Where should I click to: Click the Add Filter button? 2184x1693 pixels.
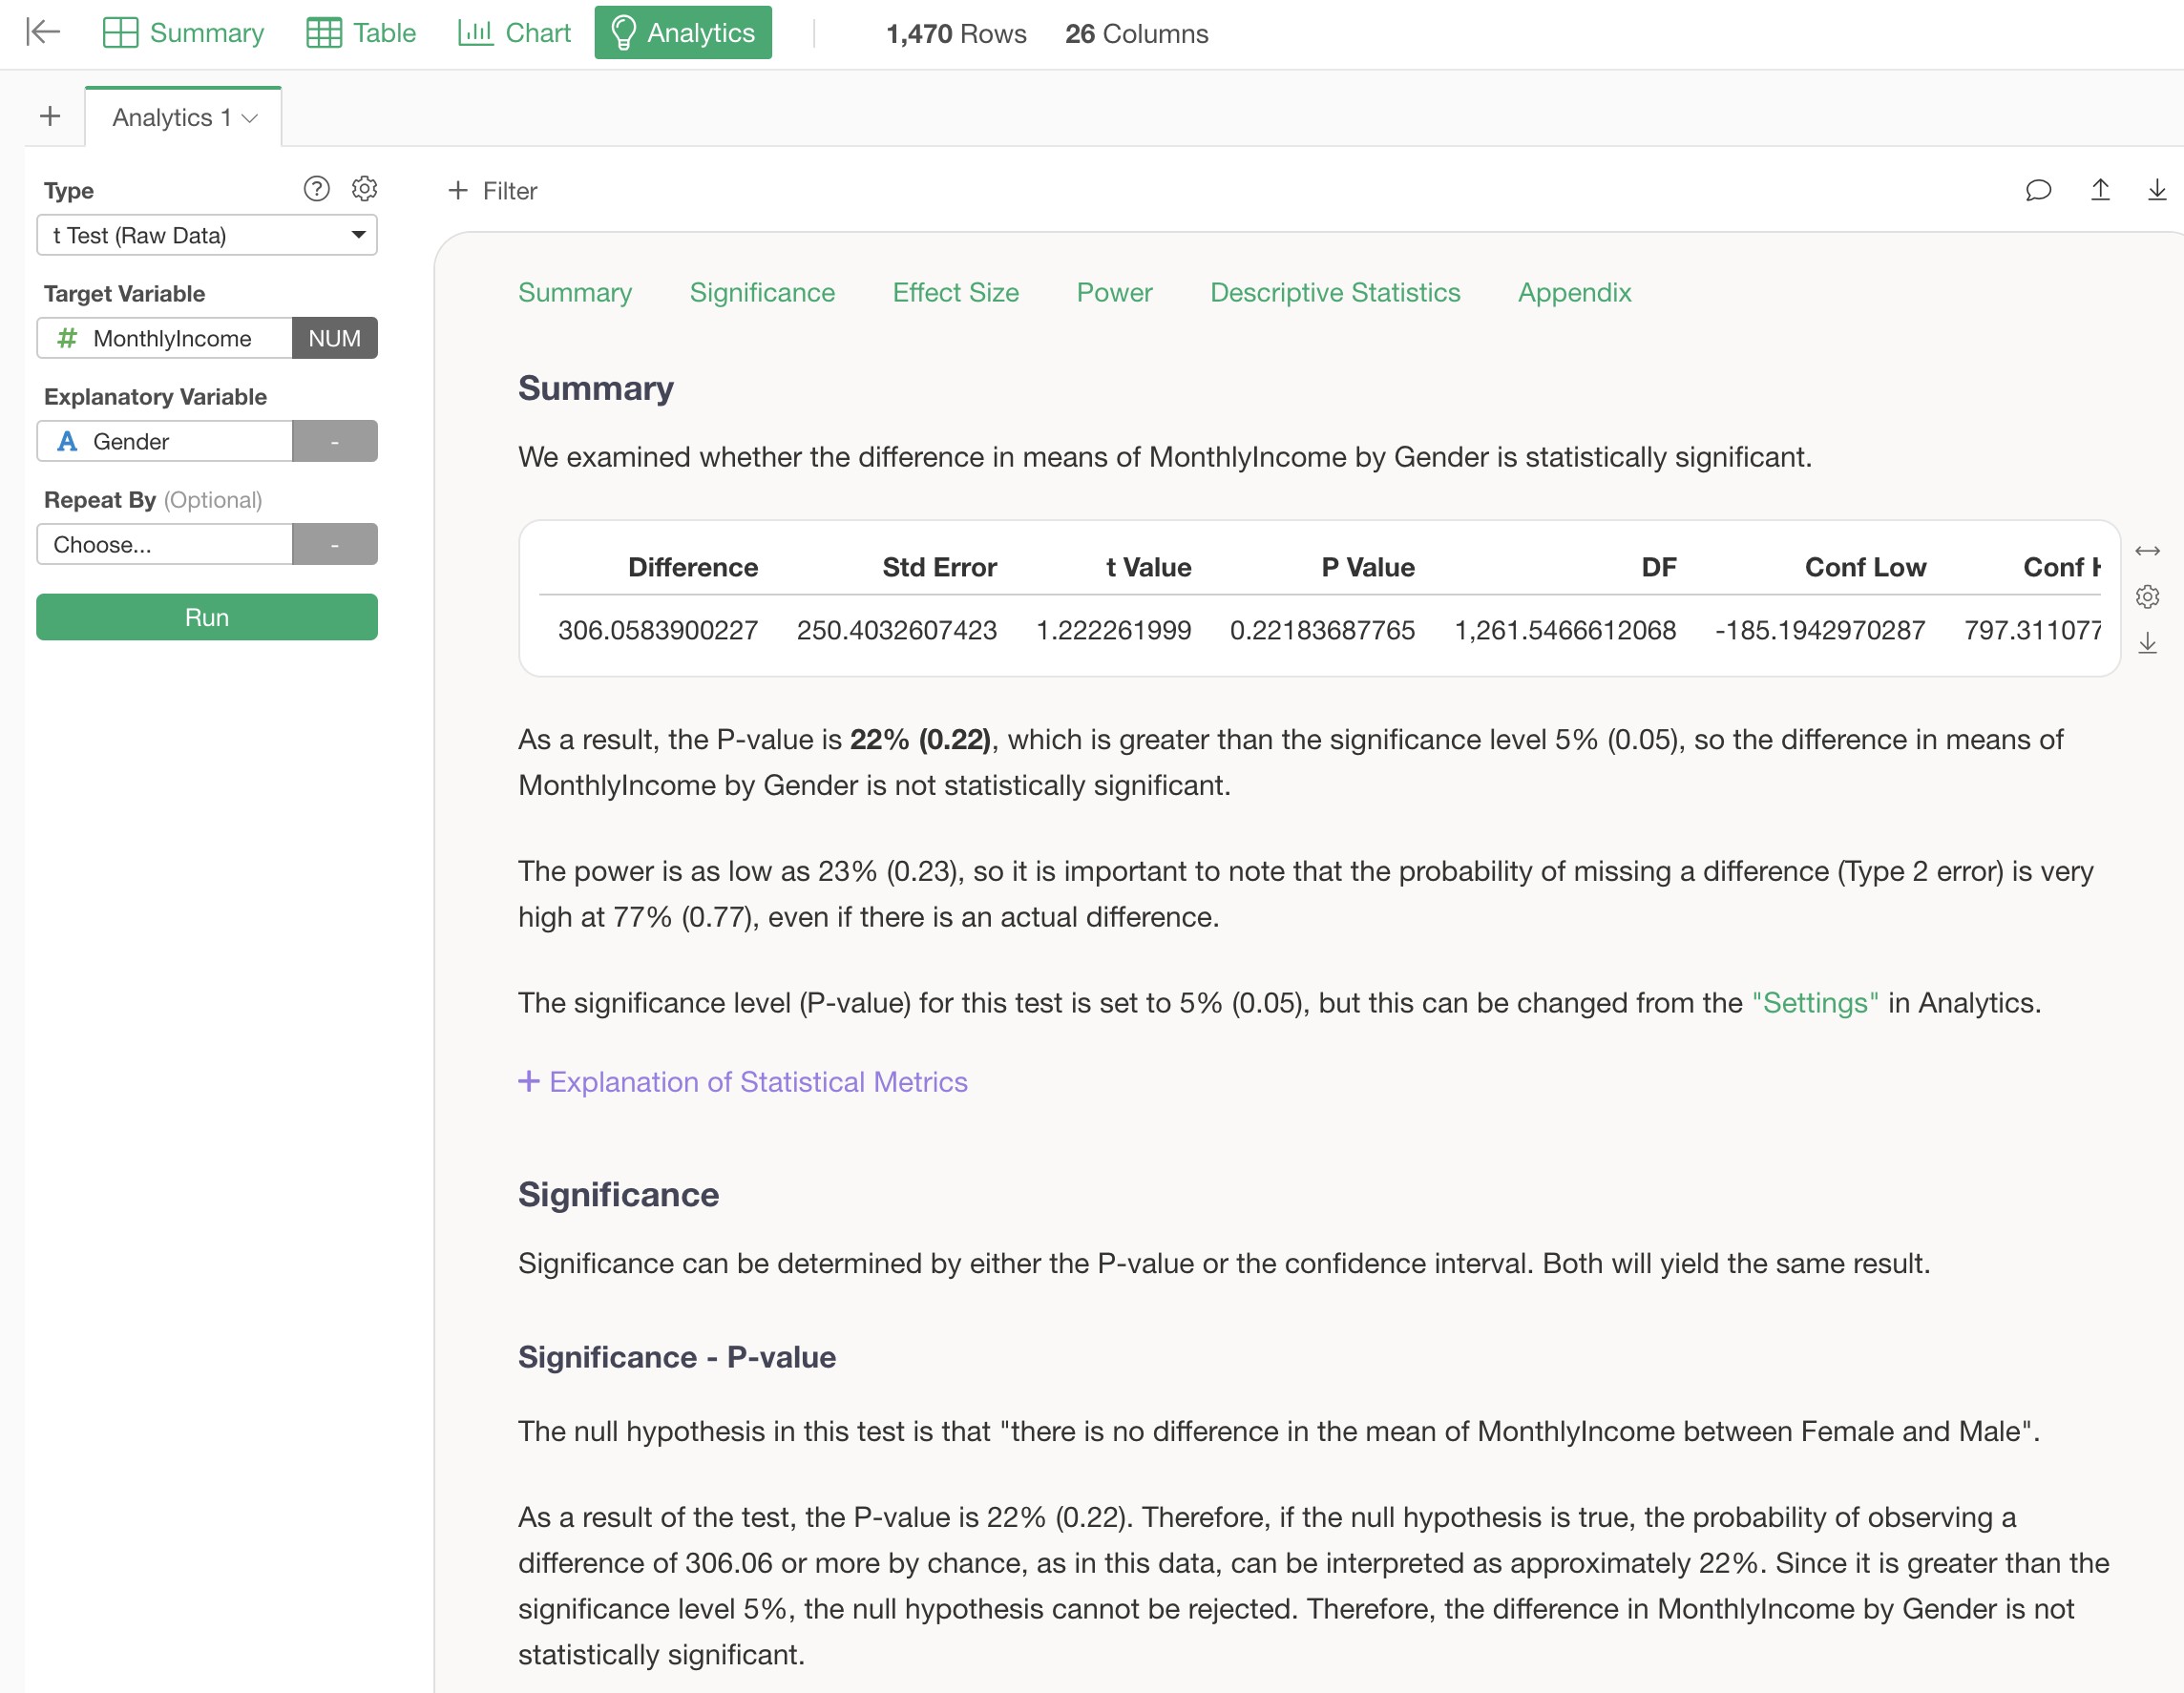click(492, 191)
